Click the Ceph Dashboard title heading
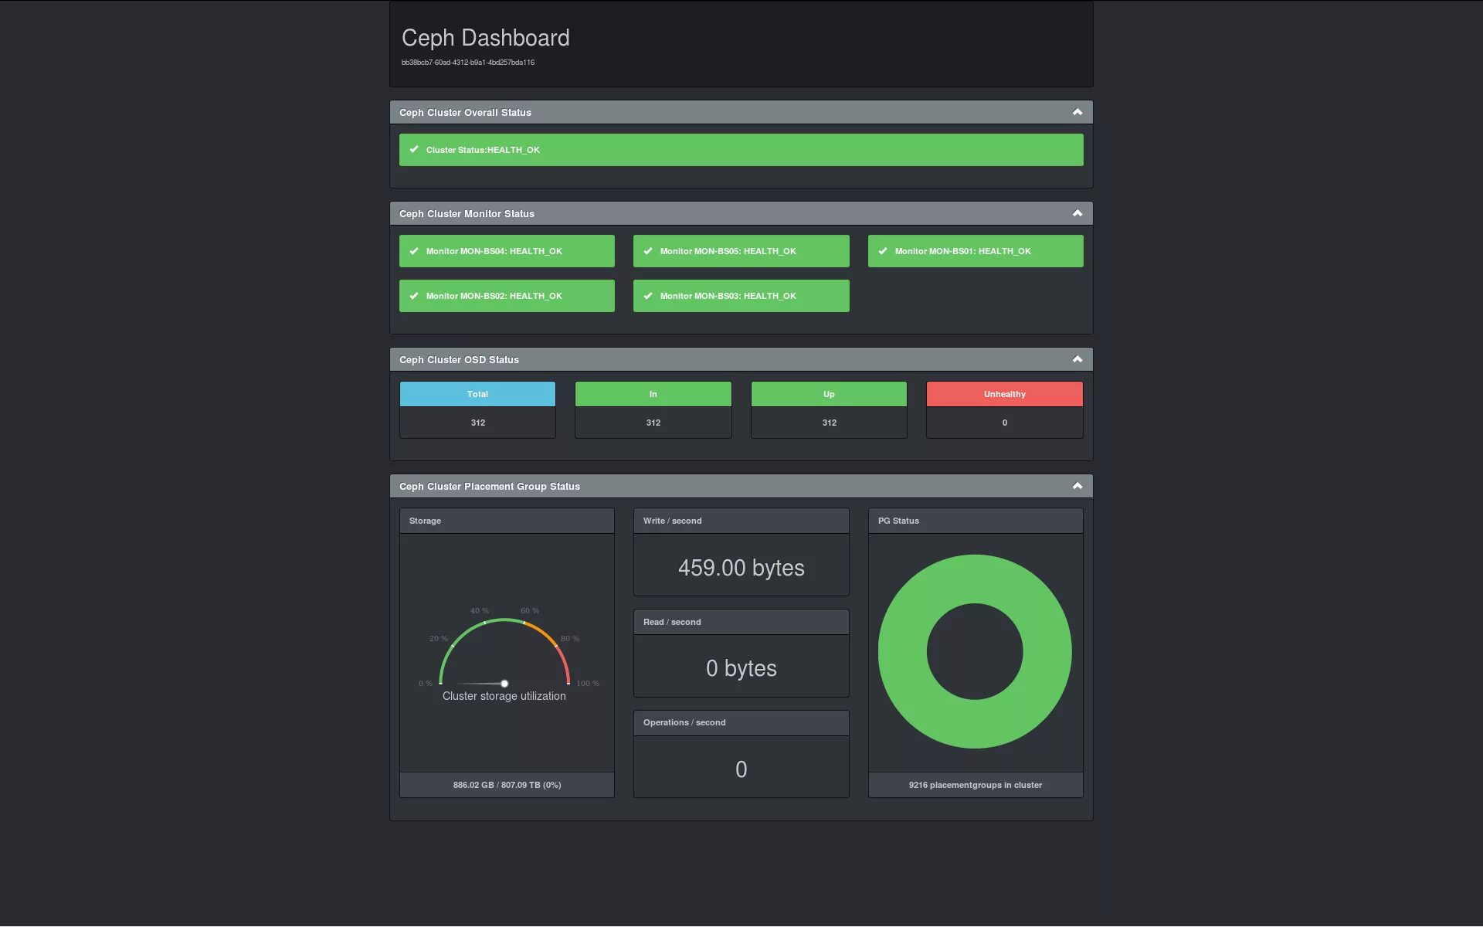Screen dimensions: 1483x927 tap(485, 38)
